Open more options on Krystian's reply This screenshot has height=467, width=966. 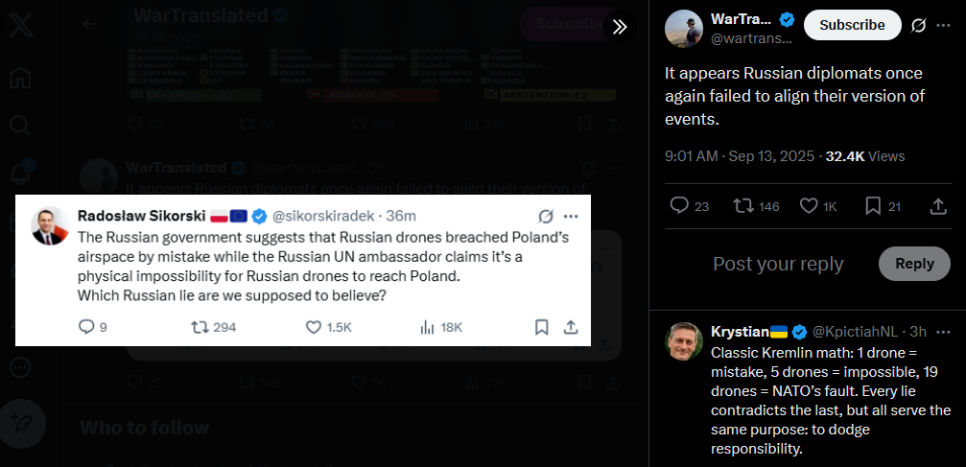pos(943,332)
